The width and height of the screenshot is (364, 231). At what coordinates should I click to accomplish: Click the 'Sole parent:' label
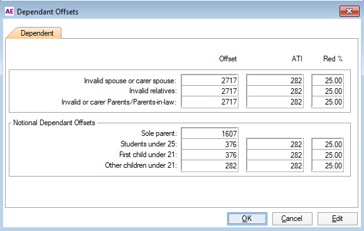(x=159, y=133)
